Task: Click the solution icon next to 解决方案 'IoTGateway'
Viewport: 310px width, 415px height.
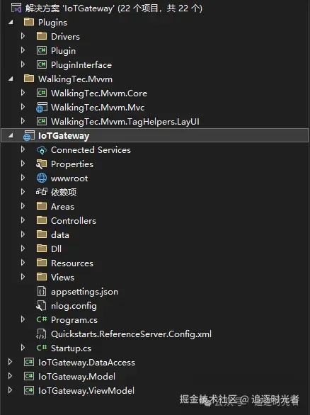Action: pos(16,8)
